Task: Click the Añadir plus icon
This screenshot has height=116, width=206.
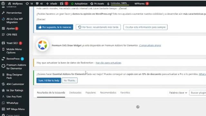Action: [47, 4]
